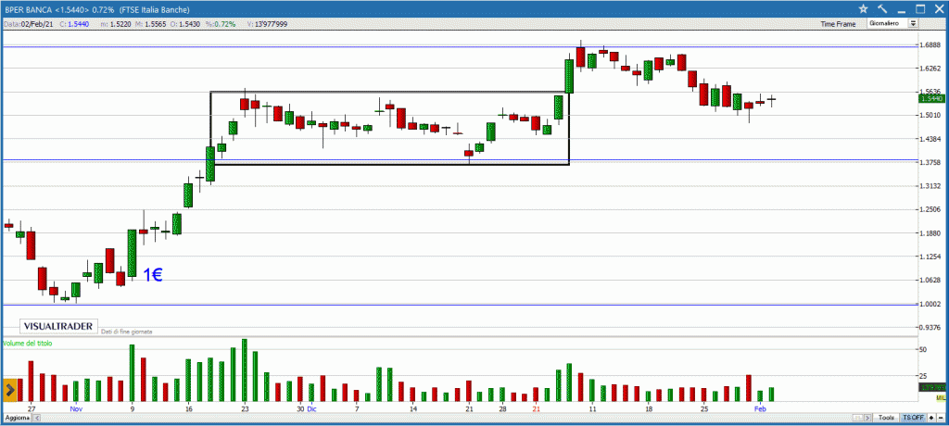The height and width of the screenshot is (426, 949).
Task: Click the scroll-left arrow beside Aggiorna
Action: click(35, 419)
